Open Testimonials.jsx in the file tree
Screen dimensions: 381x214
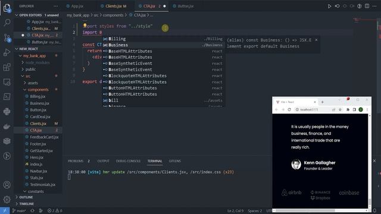(x=42, y=185)
